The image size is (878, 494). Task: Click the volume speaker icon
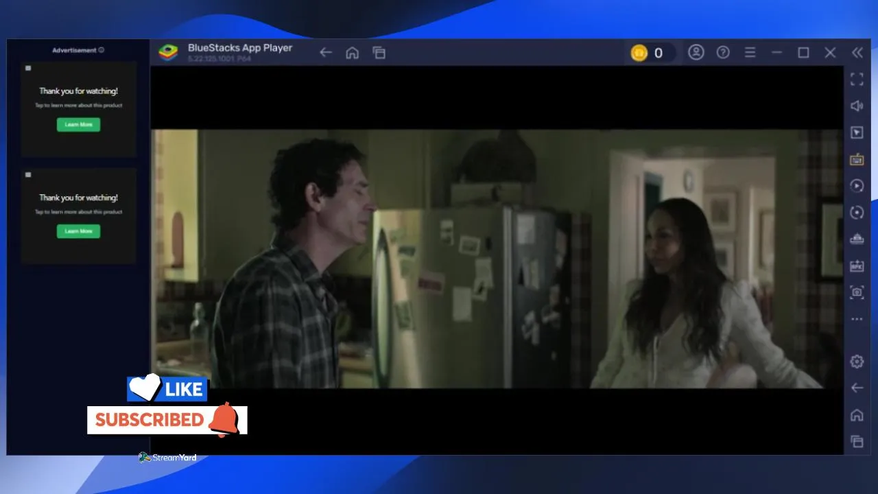tap(857, 106)
